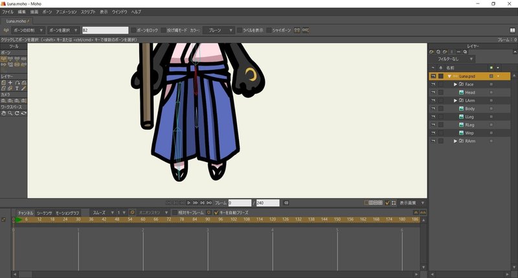Toggle the 相対キーフレーム checkbox
Viewport: 518px width, 278px height.
[x=175, y=213]
